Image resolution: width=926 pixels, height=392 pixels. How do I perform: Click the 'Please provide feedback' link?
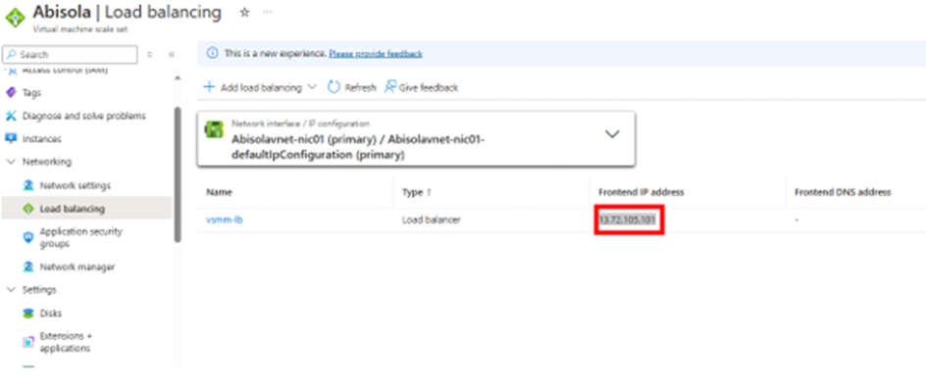click(376, 53)
